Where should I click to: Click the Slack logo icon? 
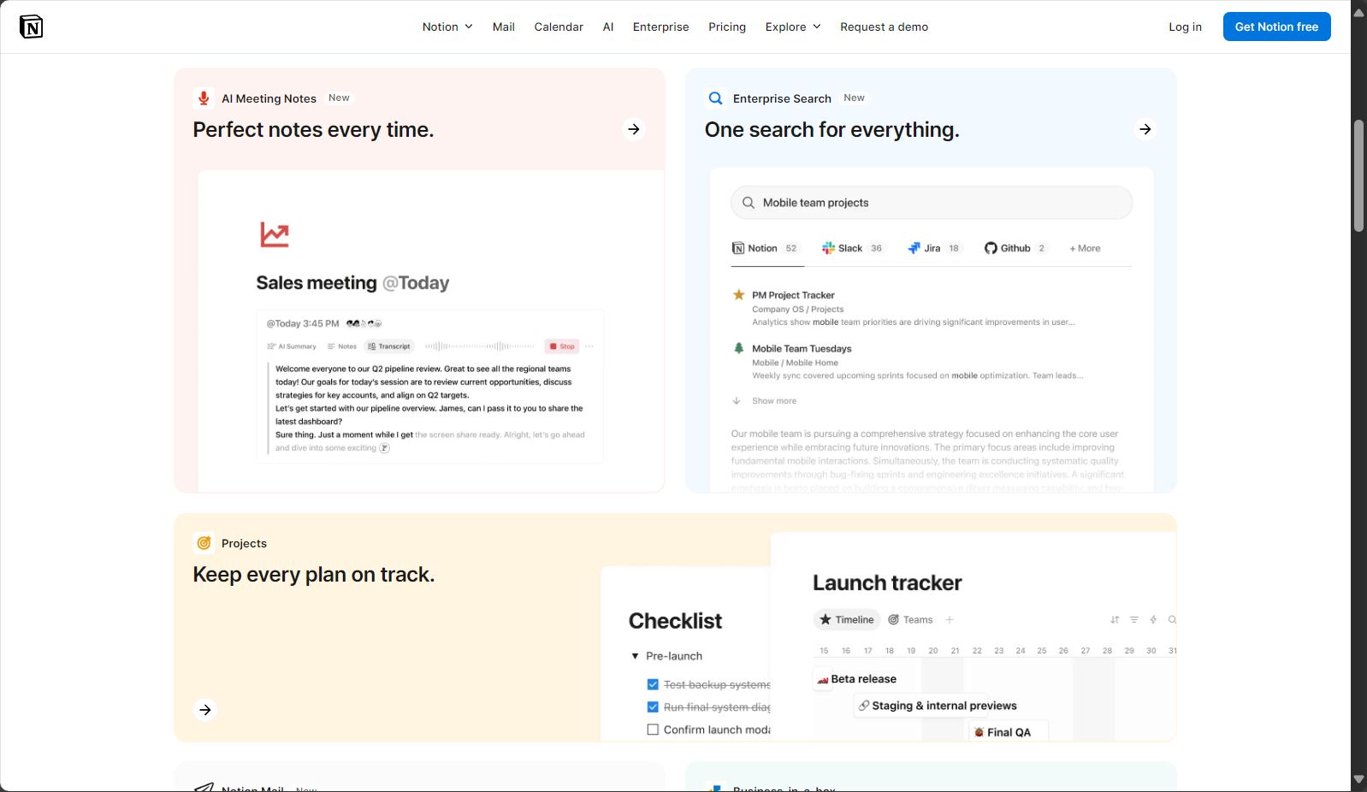(x=828, y=248)
